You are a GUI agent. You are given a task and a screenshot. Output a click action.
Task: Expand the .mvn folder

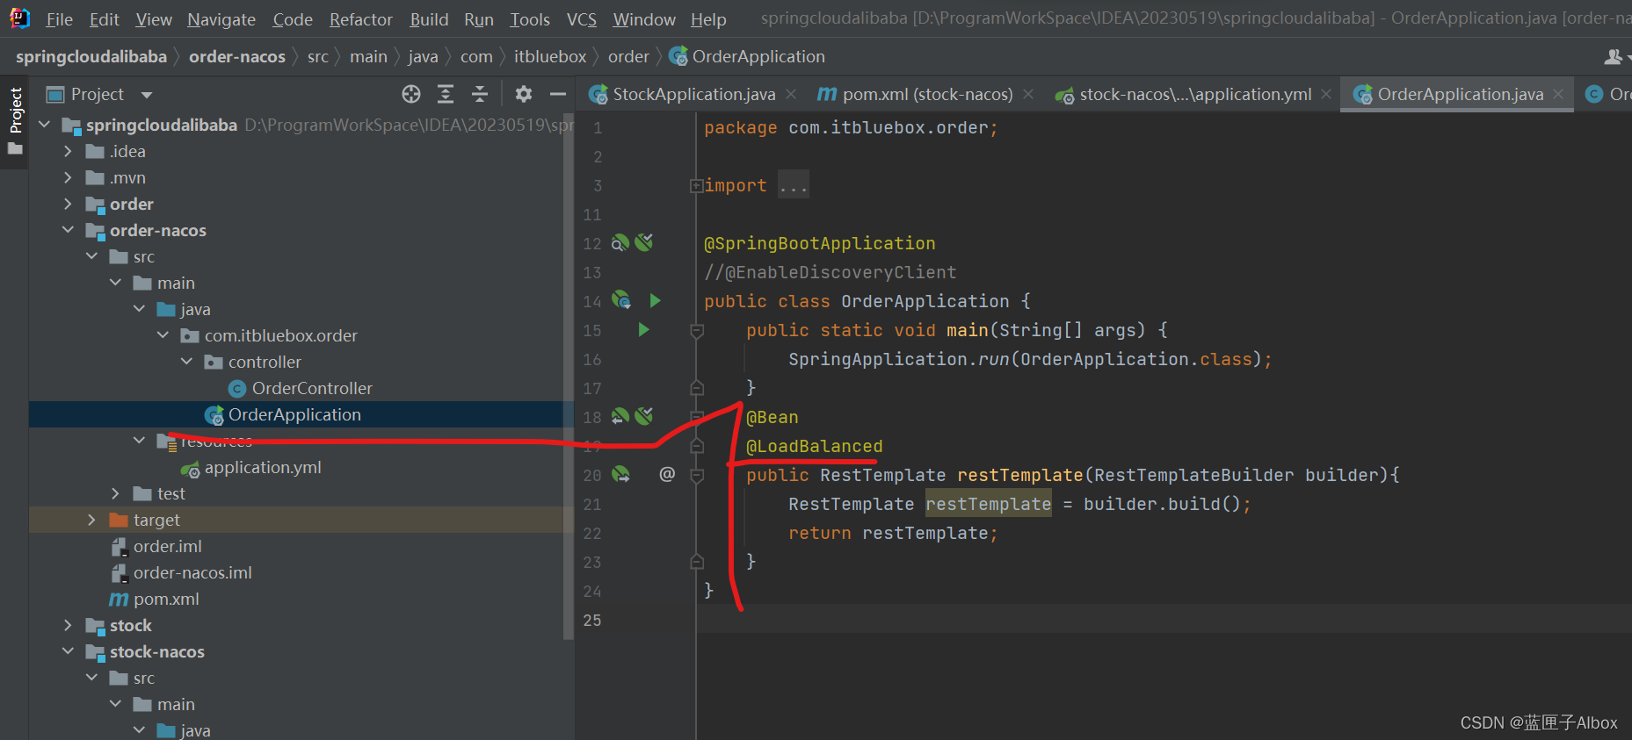69,177
